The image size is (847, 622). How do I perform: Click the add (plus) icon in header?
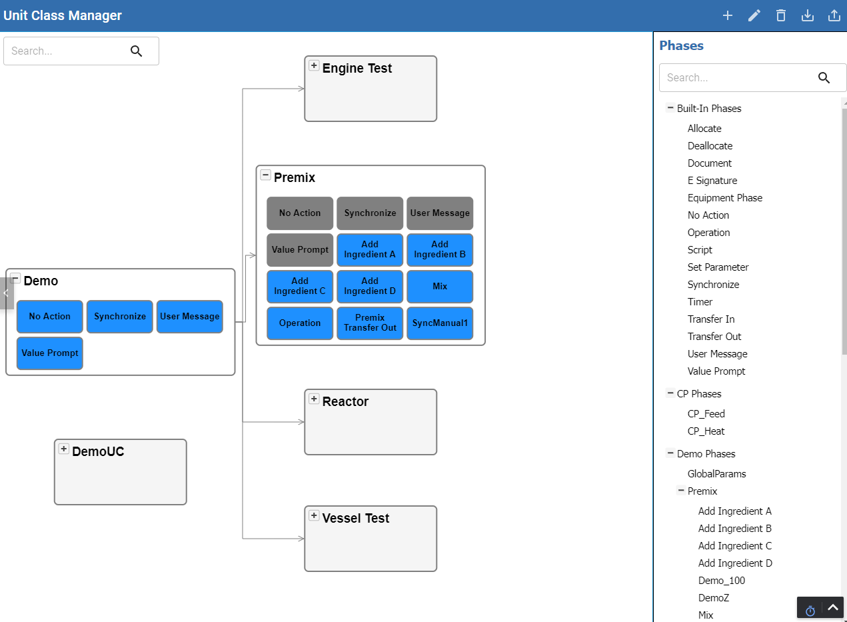[728, 15]
